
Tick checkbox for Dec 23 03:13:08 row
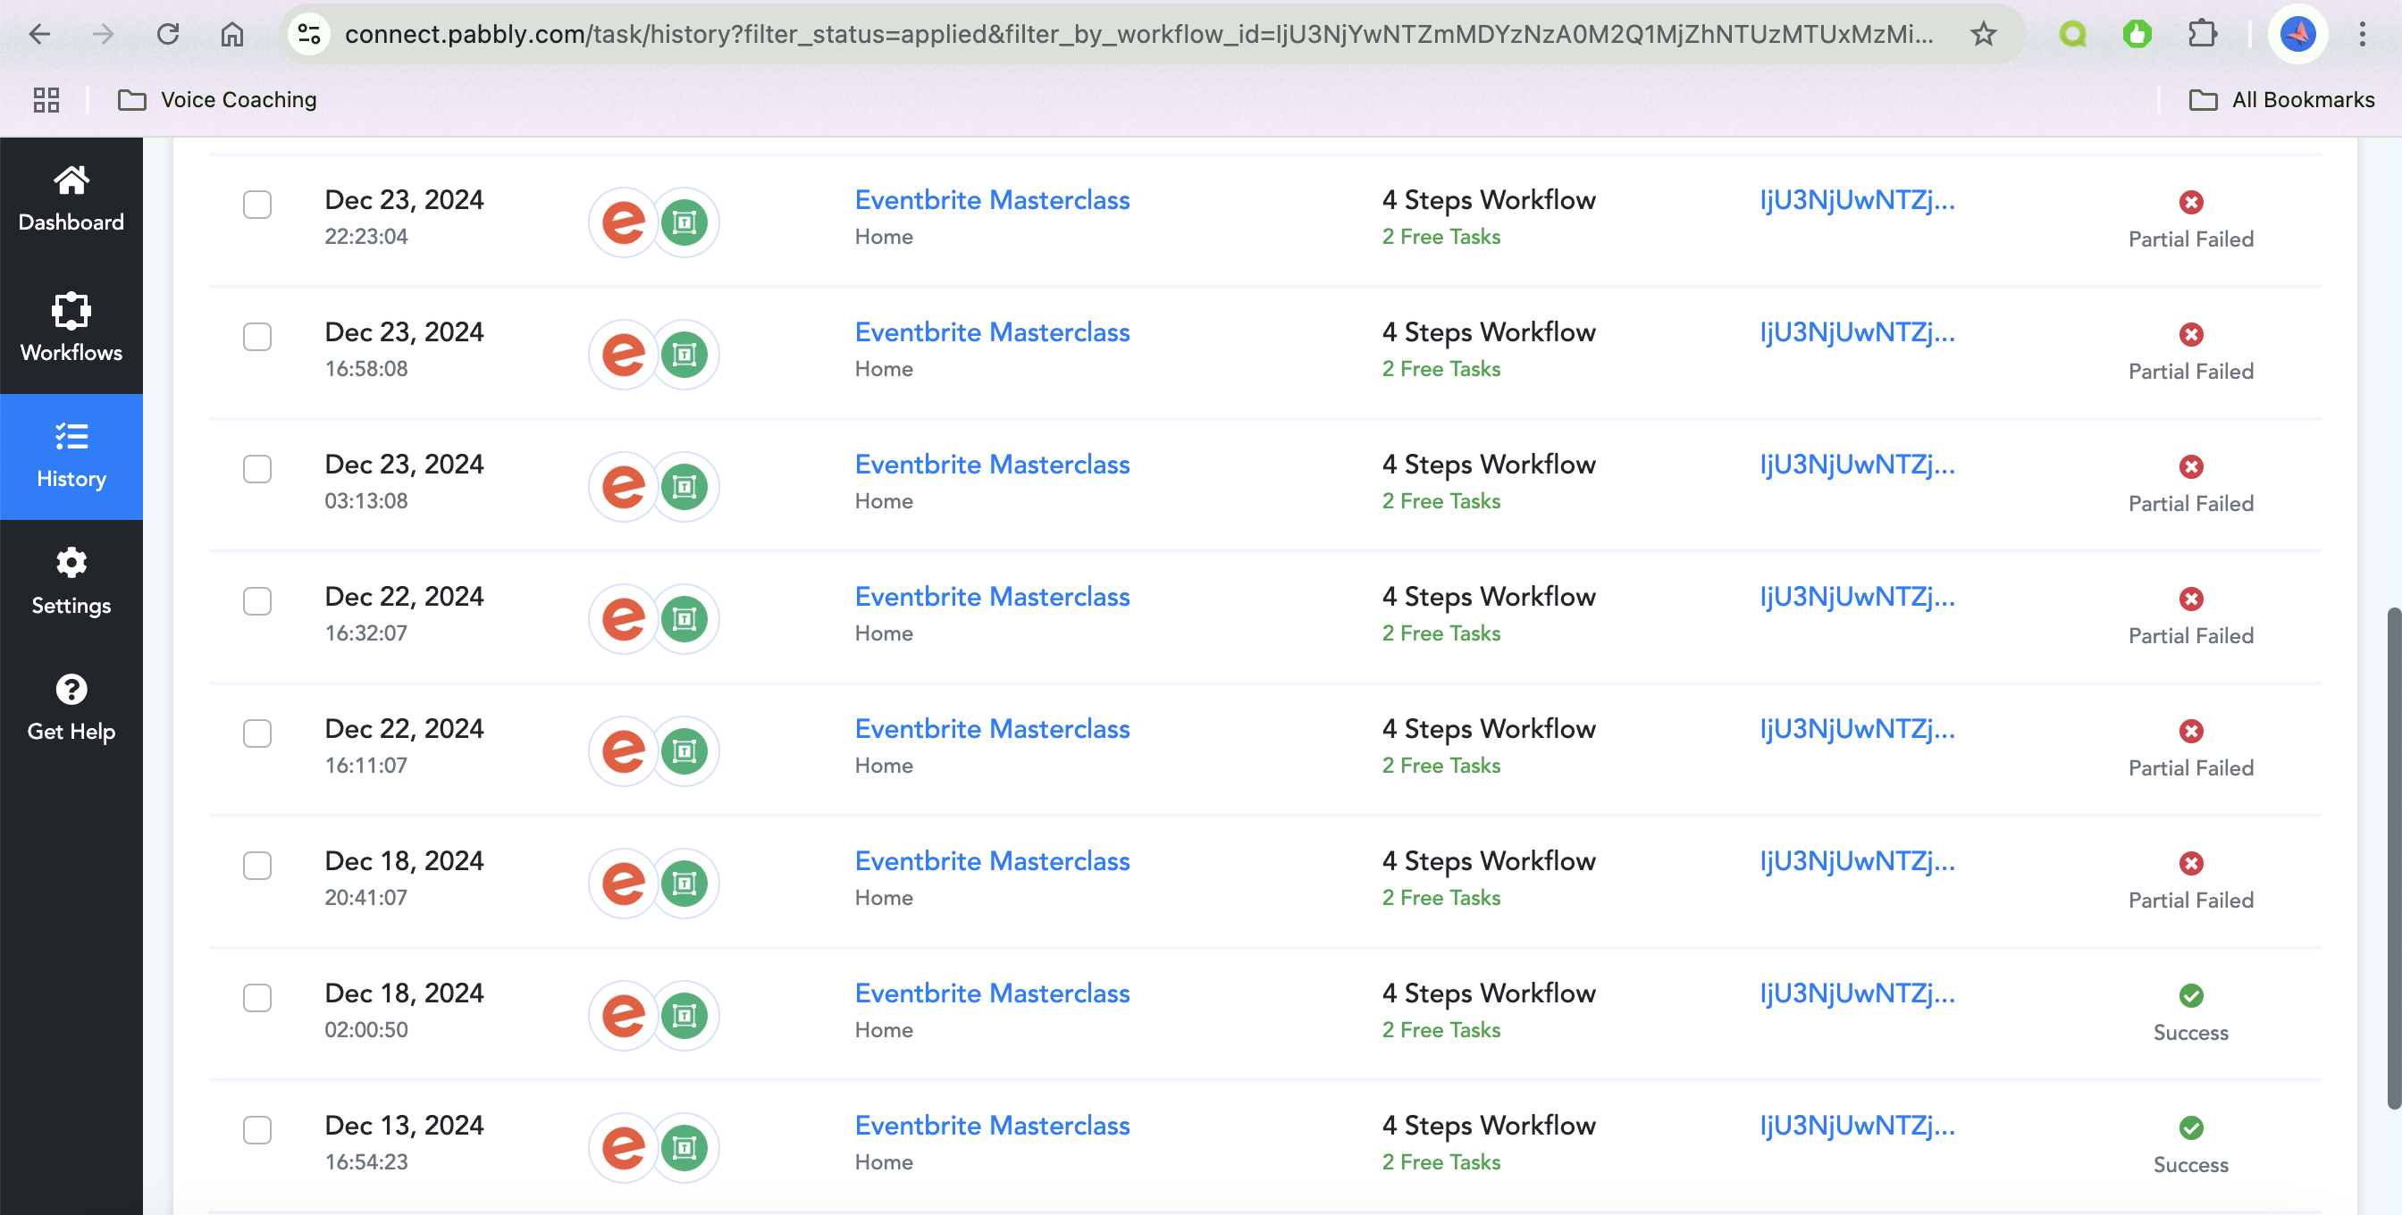click(257, 469)
